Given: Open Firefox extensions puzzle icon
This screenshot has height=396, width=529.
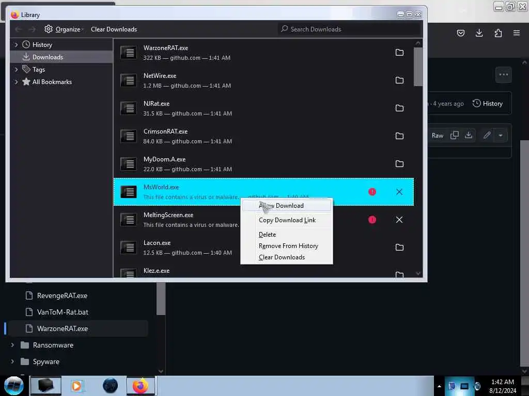Looking at the screenshot, I should point(498,33).
